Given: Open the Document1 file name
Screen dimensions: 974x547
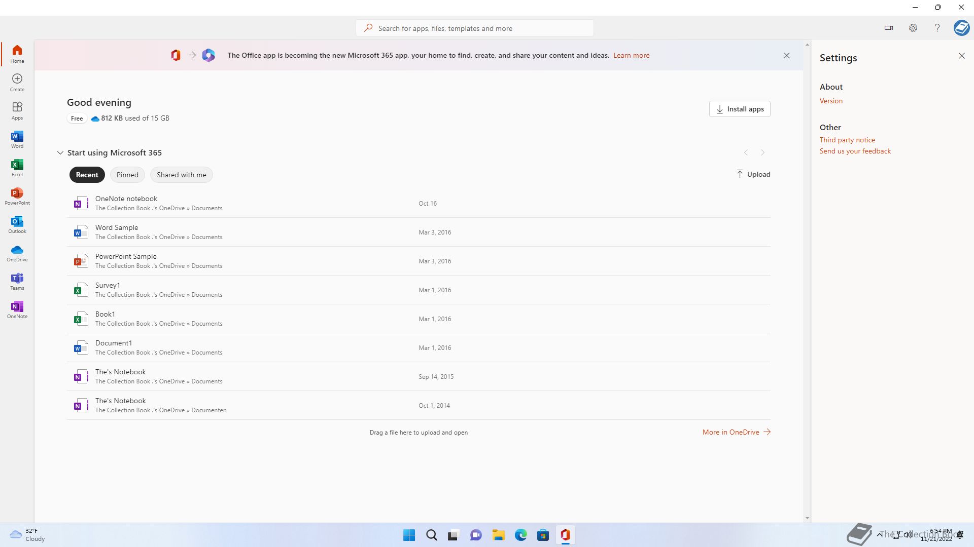Looking at the screenshot, I should pos(114,343).
